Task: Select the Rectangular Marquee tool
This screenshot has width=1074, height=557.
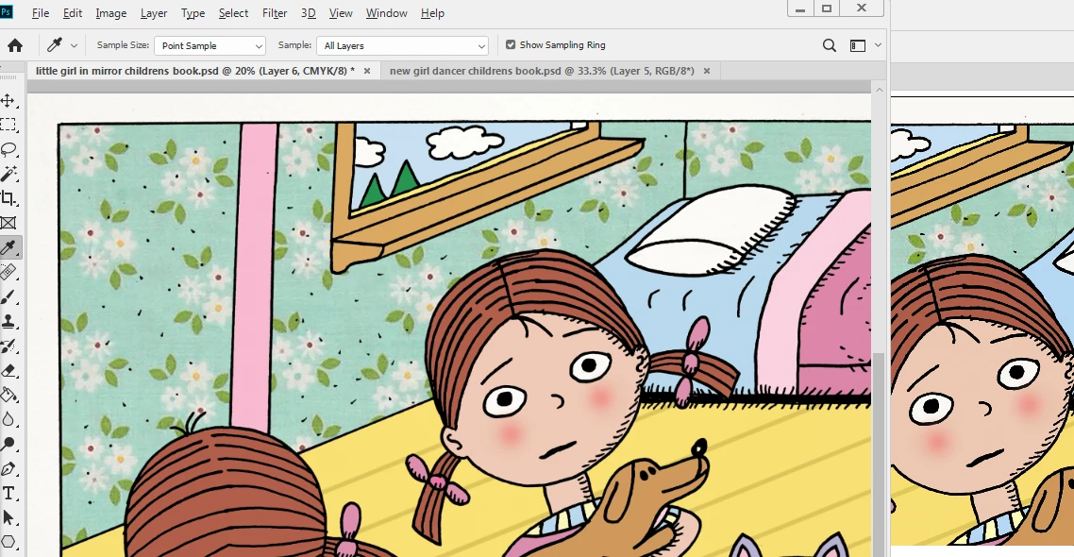Action: point(8,125)
